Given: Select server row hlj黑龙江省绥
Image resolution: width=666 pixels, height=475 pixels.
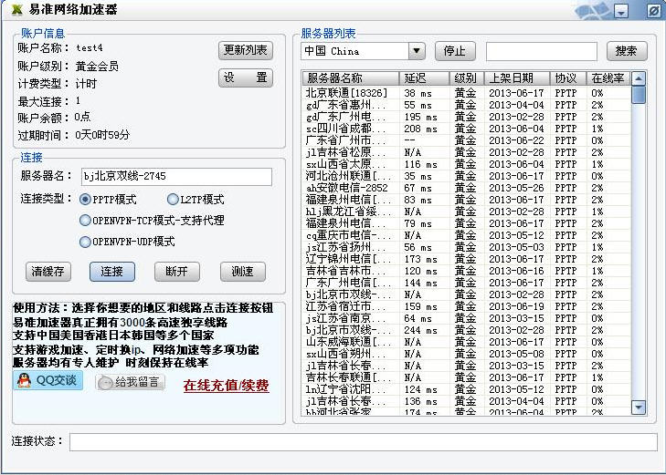Looking at the screenshot, I should pyautogui.click(x=466, y=212).
